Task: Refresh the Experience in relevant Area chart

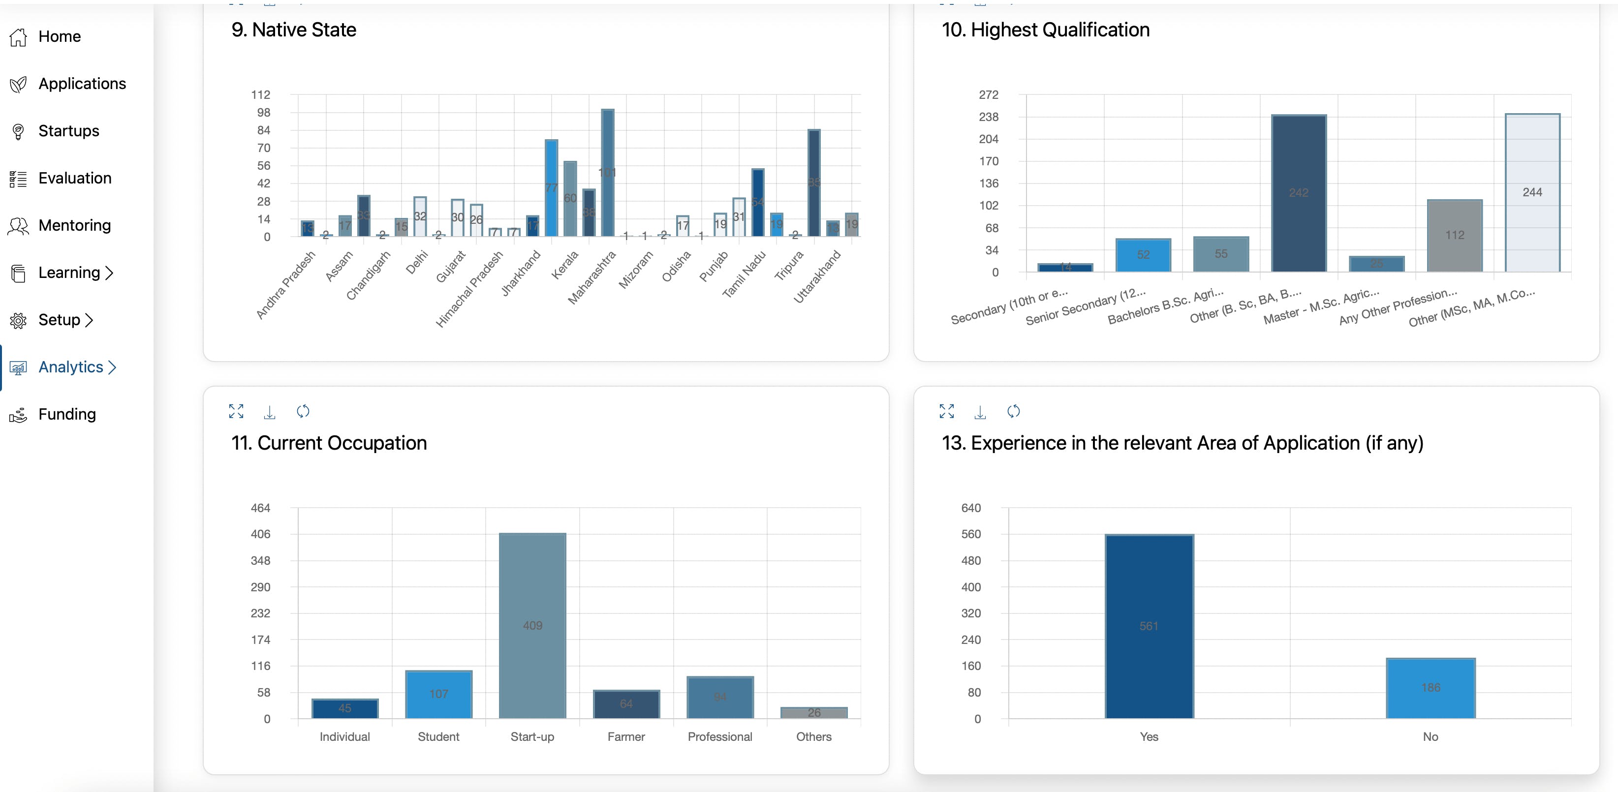Action: [x=1013, y=411]
